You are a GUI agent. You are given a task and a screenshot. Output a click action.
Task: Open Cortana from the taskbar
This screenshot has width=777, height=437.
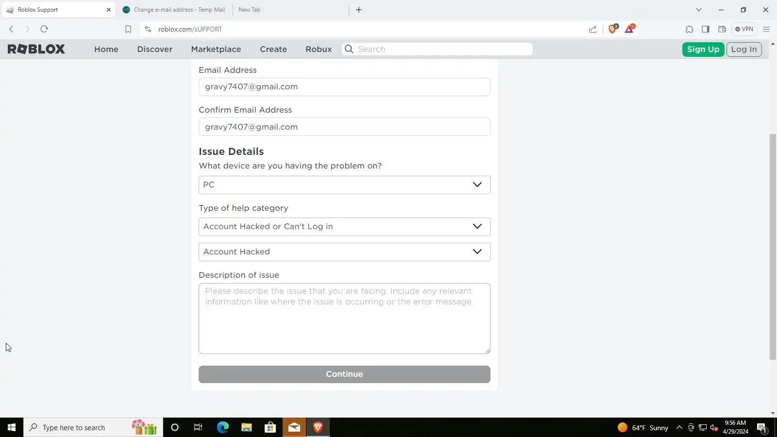coord(175,427)
